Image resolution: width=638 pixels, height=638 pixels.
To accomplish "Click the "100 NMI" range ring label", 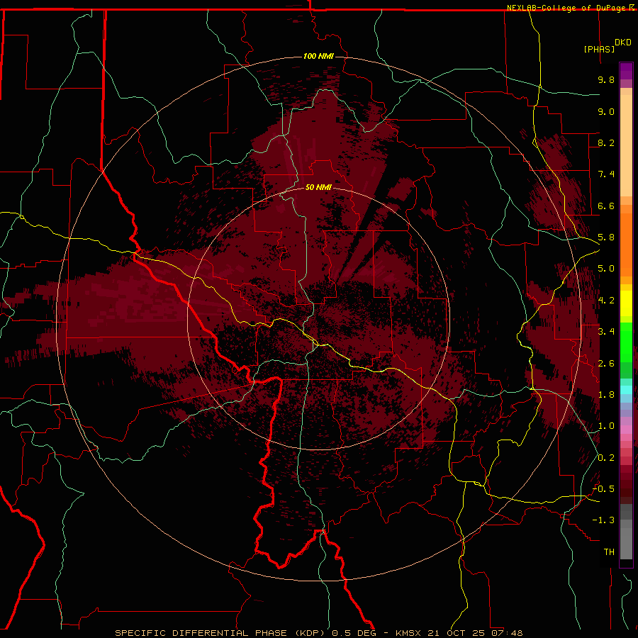I will [318, 56].
